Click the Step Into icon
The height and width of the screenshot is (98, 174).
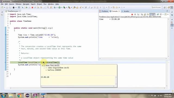point(38,7)
